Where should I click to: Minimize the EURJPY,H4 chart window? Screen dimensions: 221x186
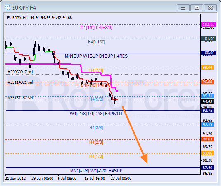[183, 7]
